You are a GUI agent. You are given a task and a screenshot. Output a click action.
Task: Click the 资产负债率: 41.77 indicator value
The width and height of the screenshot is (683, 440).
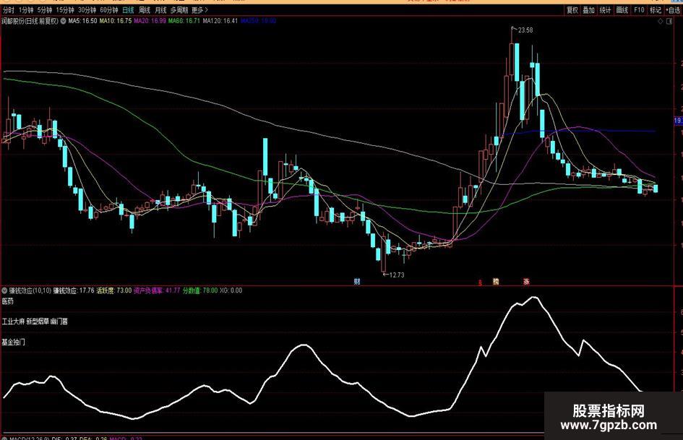(157, 290)
